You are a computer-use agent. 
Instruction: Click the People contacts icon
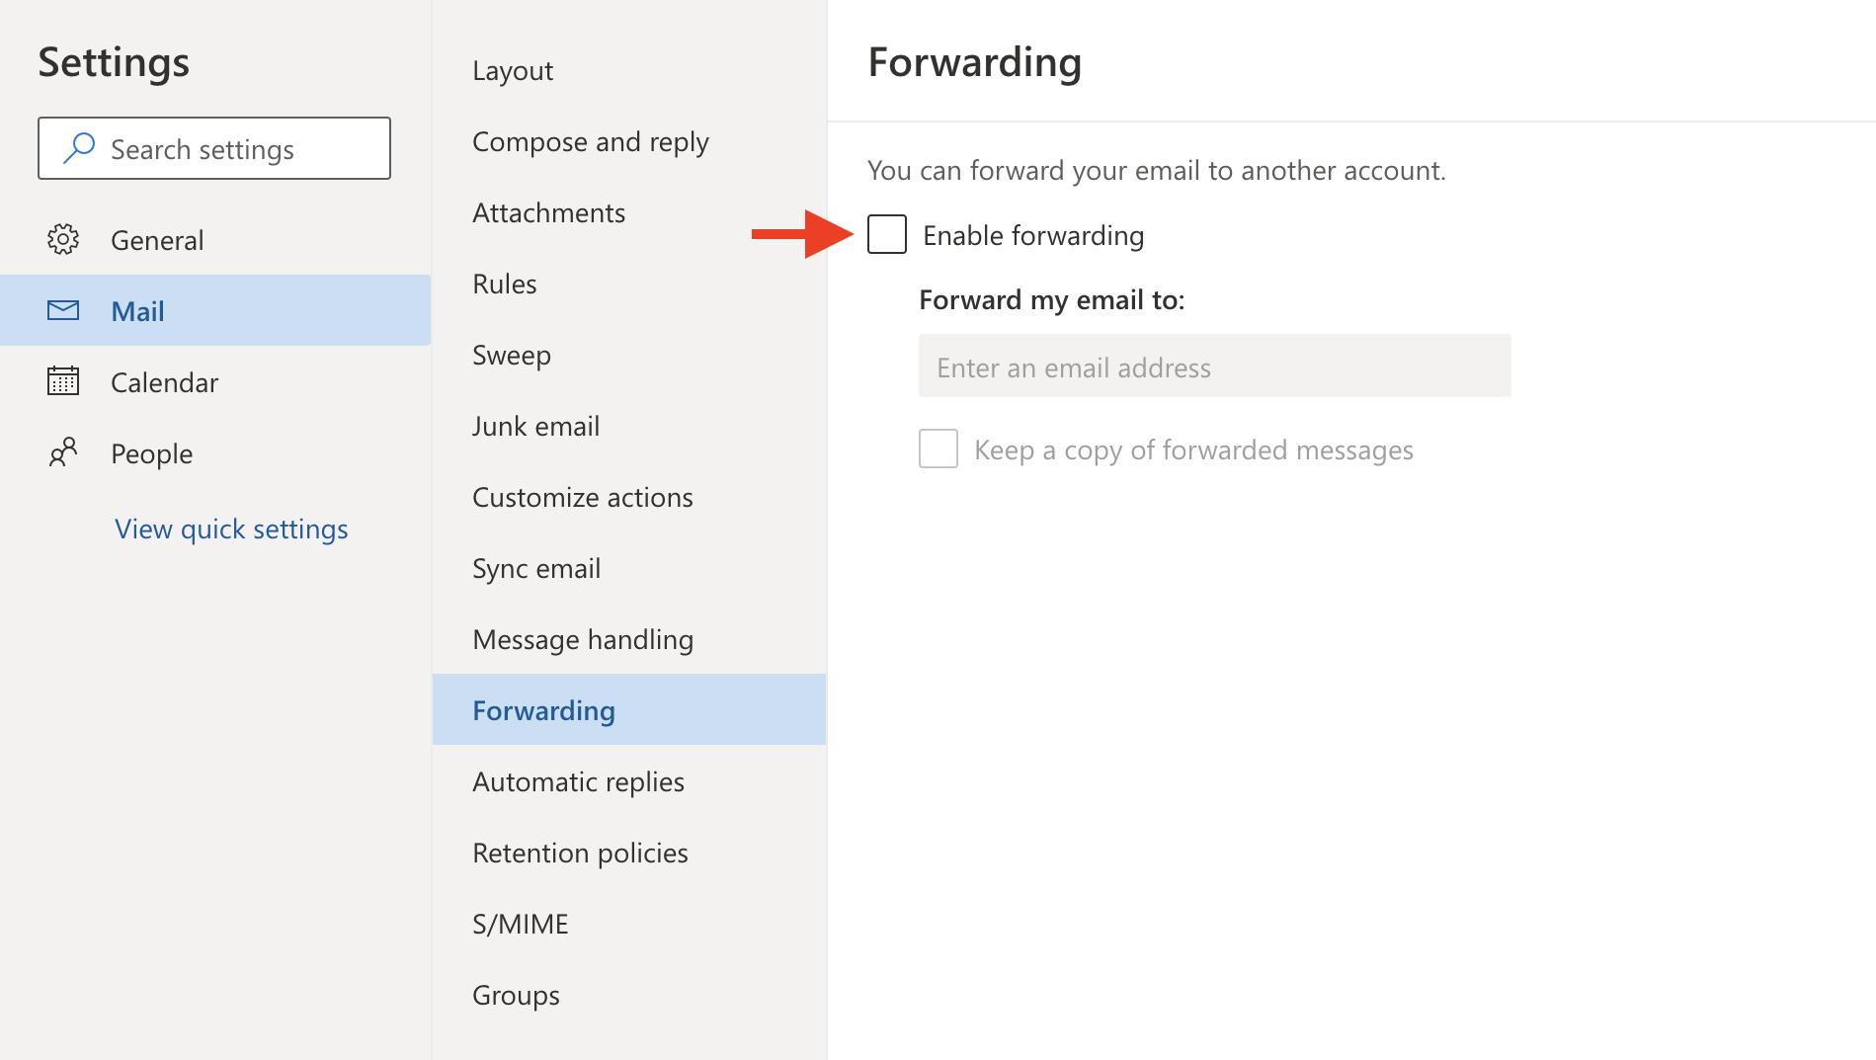click(63, 452)
